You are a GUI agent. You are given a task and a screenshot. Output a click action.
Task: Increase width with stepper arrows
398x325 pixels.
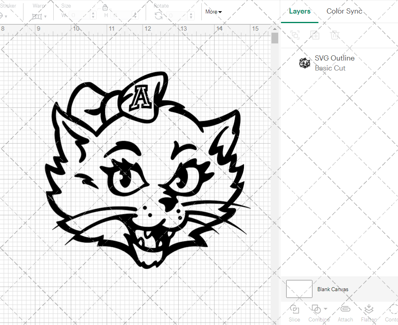click(93, 14)
